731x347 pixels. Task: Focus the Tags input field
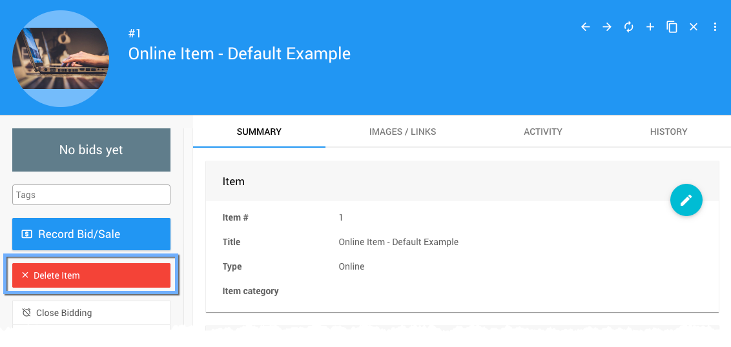(91, 195)
